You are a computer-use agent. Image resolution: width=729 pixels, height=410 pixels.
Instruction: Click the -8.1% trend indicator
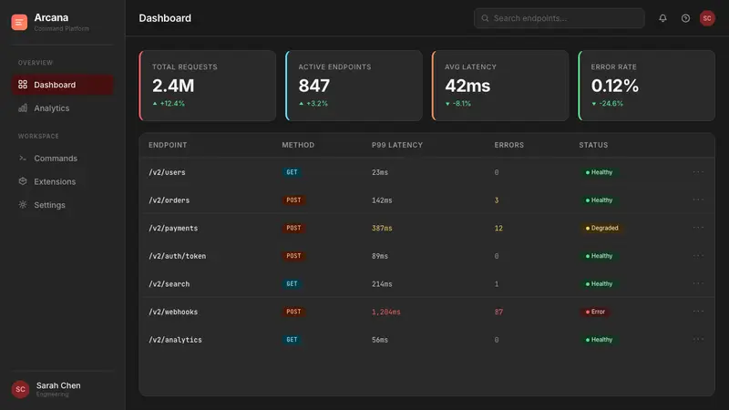pyautogui.click(x=458, y=103)
